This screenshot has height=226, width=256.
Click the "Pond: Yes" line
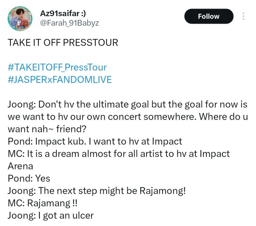point(29,179)
